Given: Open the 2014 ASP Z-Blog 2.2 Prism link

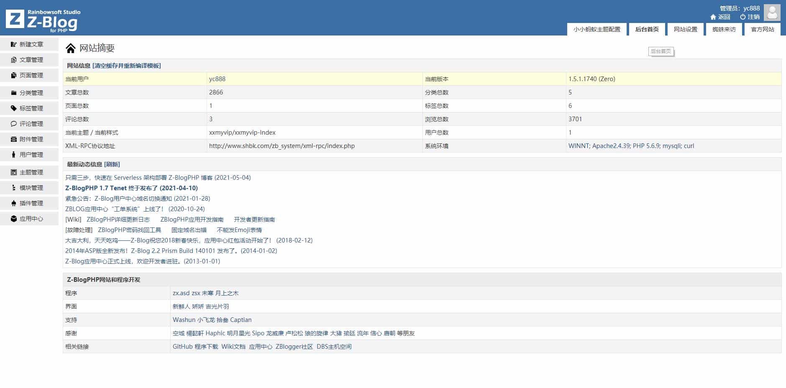Looking at the screenshot, I should click(x=171, y=251).
